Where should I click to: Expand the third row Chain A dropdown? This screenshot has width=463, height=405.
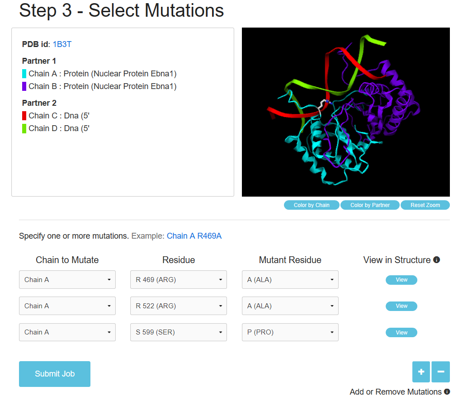click(x=67, y=332)
